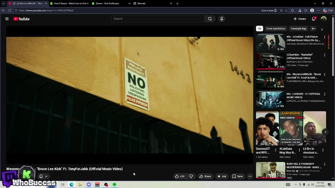335x188 pixels.
Task: Share the video
Action: (205, 176)
